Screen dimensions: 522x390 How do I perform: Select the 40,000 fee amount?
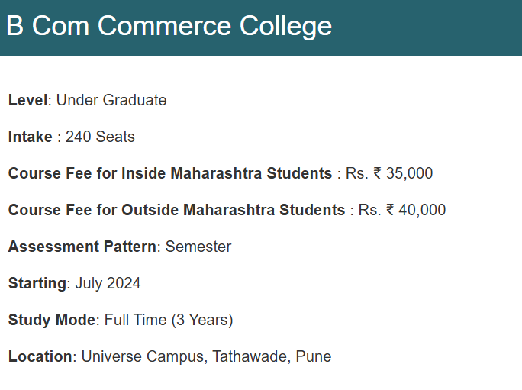click(x=422, y=210)
